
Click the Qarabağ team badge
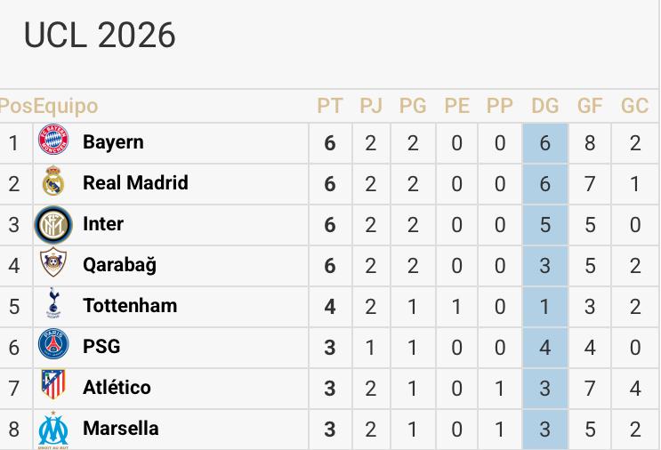(x=53, y=265)
